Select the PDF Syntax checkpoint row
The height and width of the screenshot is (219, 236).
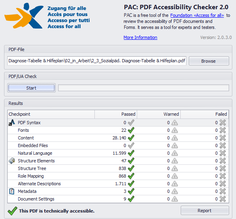click(118, 123)
